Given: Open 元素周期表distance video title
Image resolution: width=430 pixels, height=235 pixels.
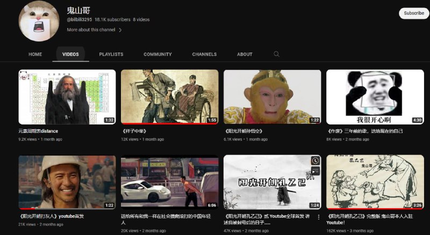Looking at the screenshot, I should point(38,131).
